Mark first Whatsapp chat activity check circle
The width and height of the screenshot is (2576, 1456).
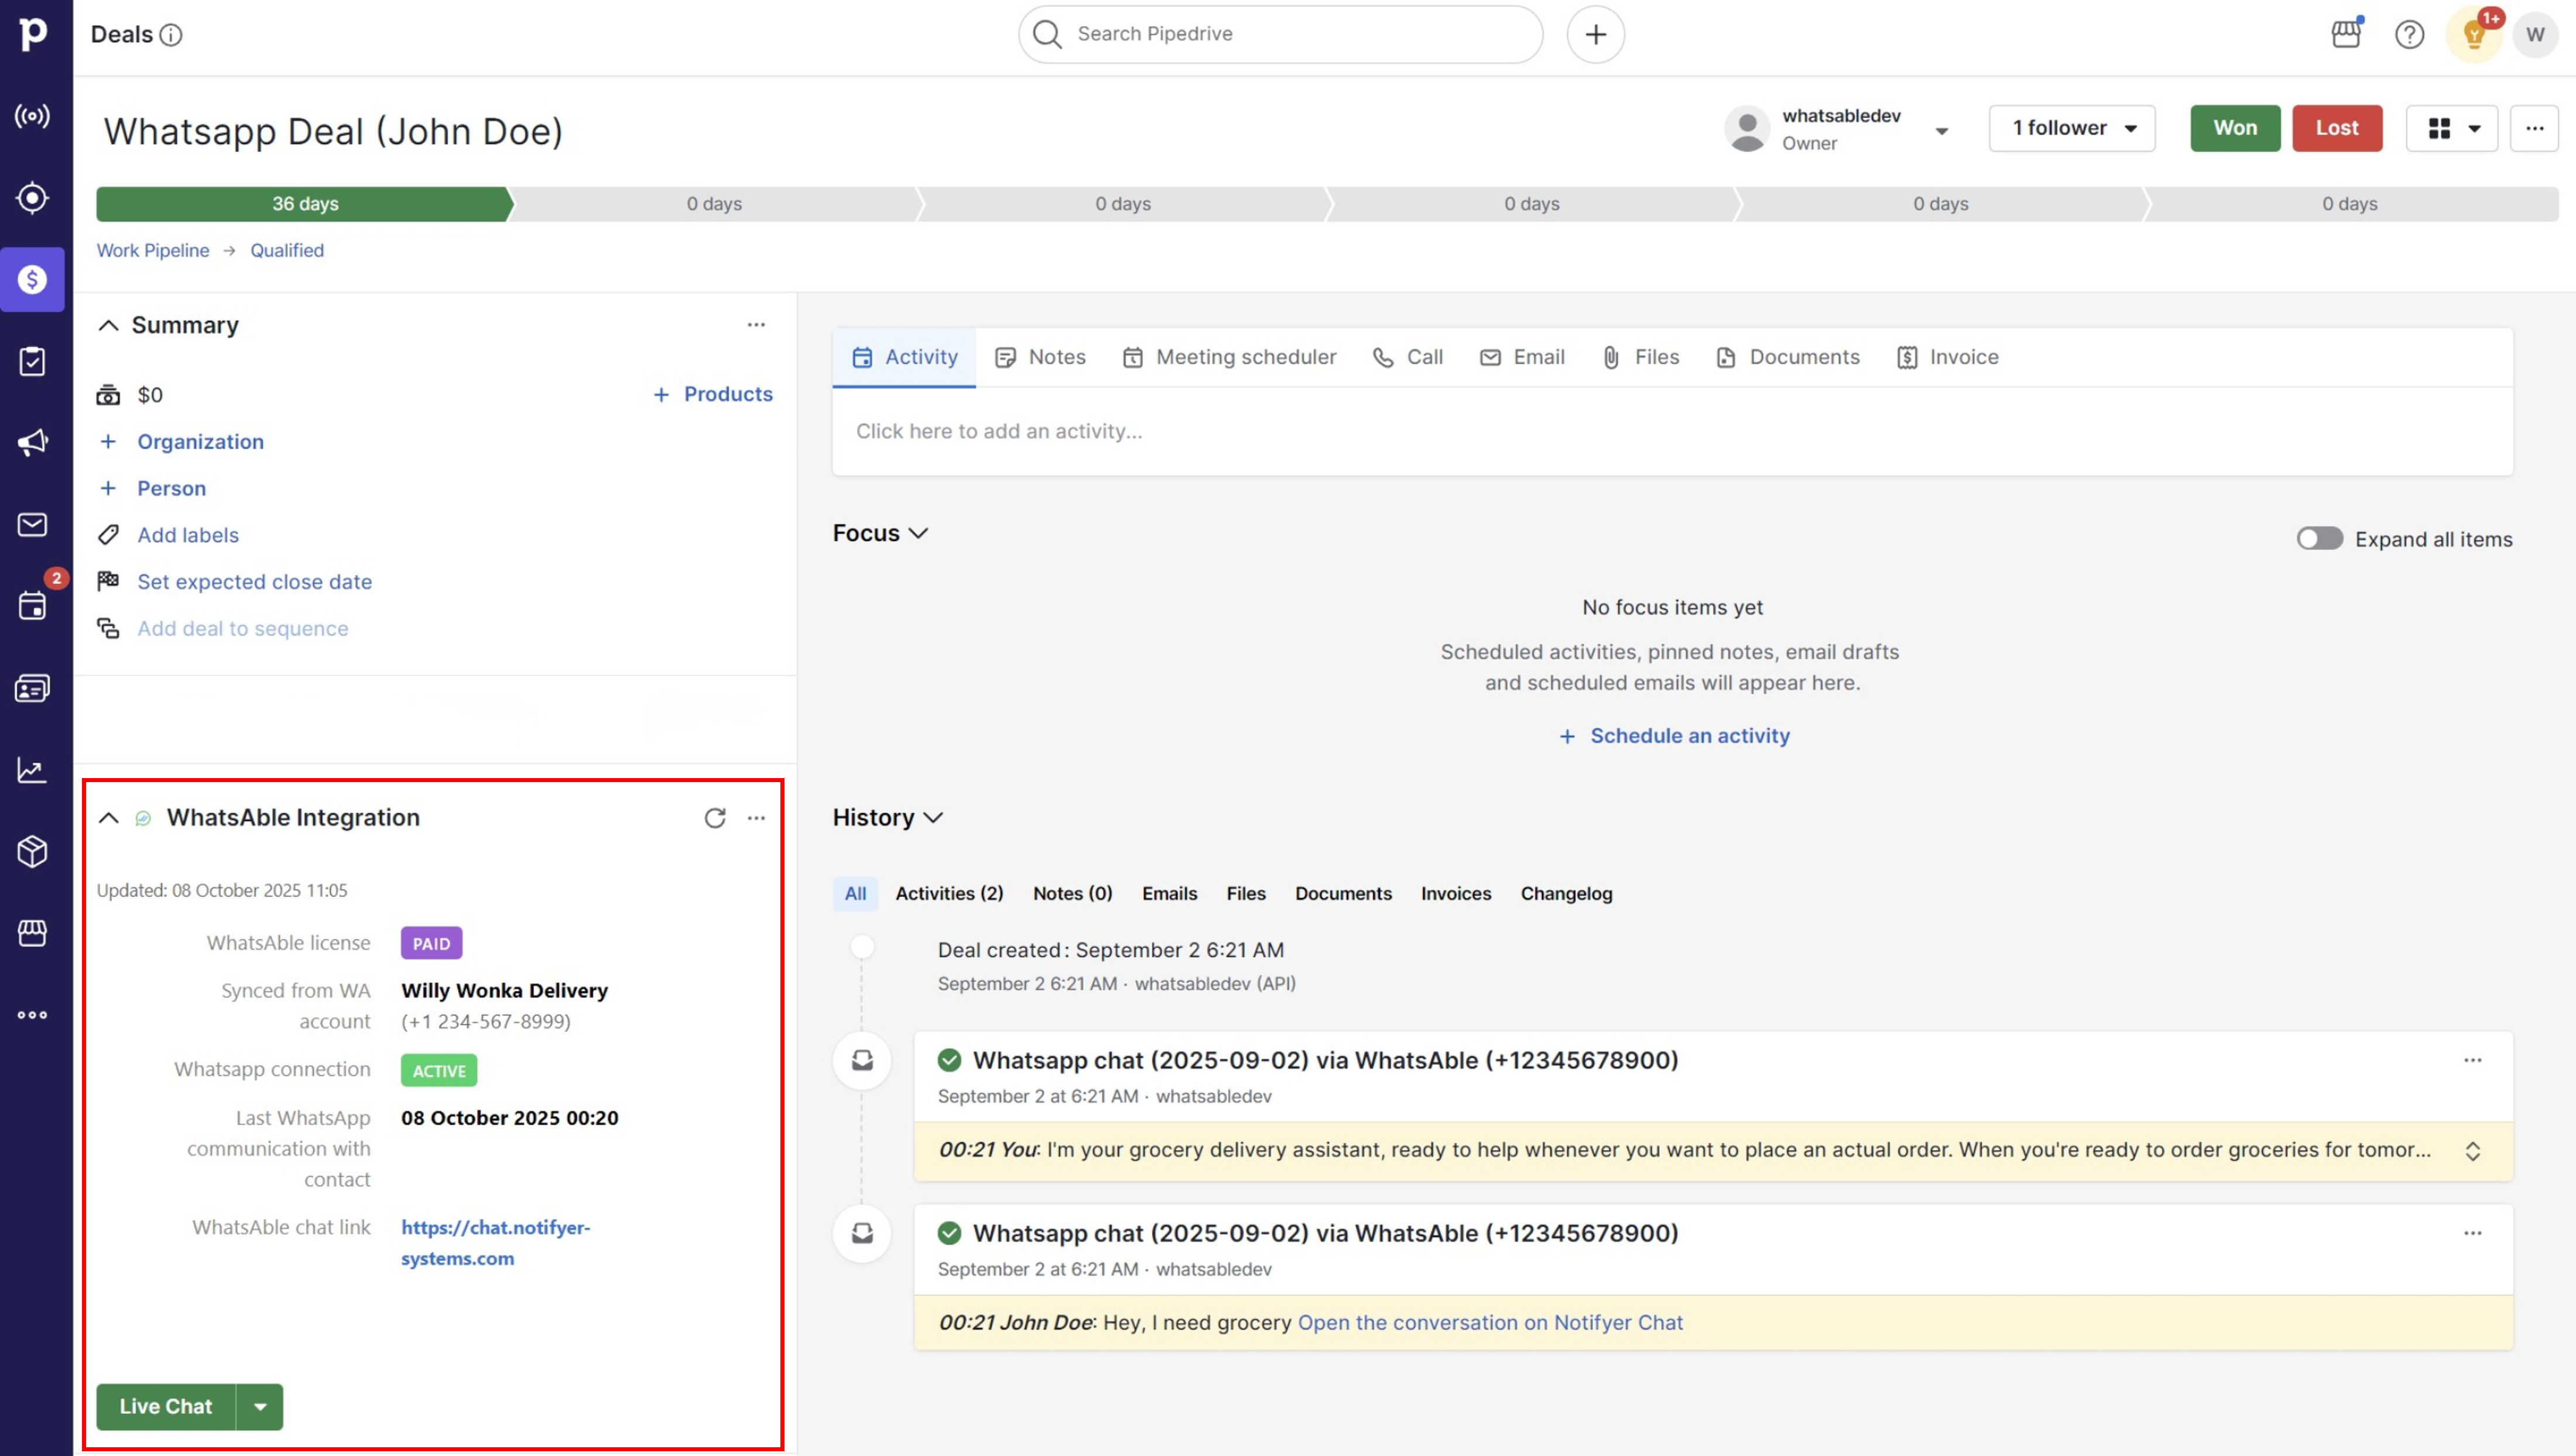click(x=949, y=1060)
